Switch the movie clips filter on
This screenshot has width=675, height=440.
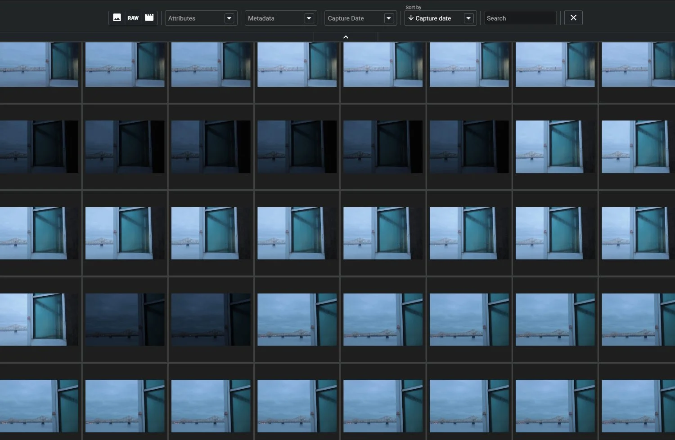(x=148, y=18)
